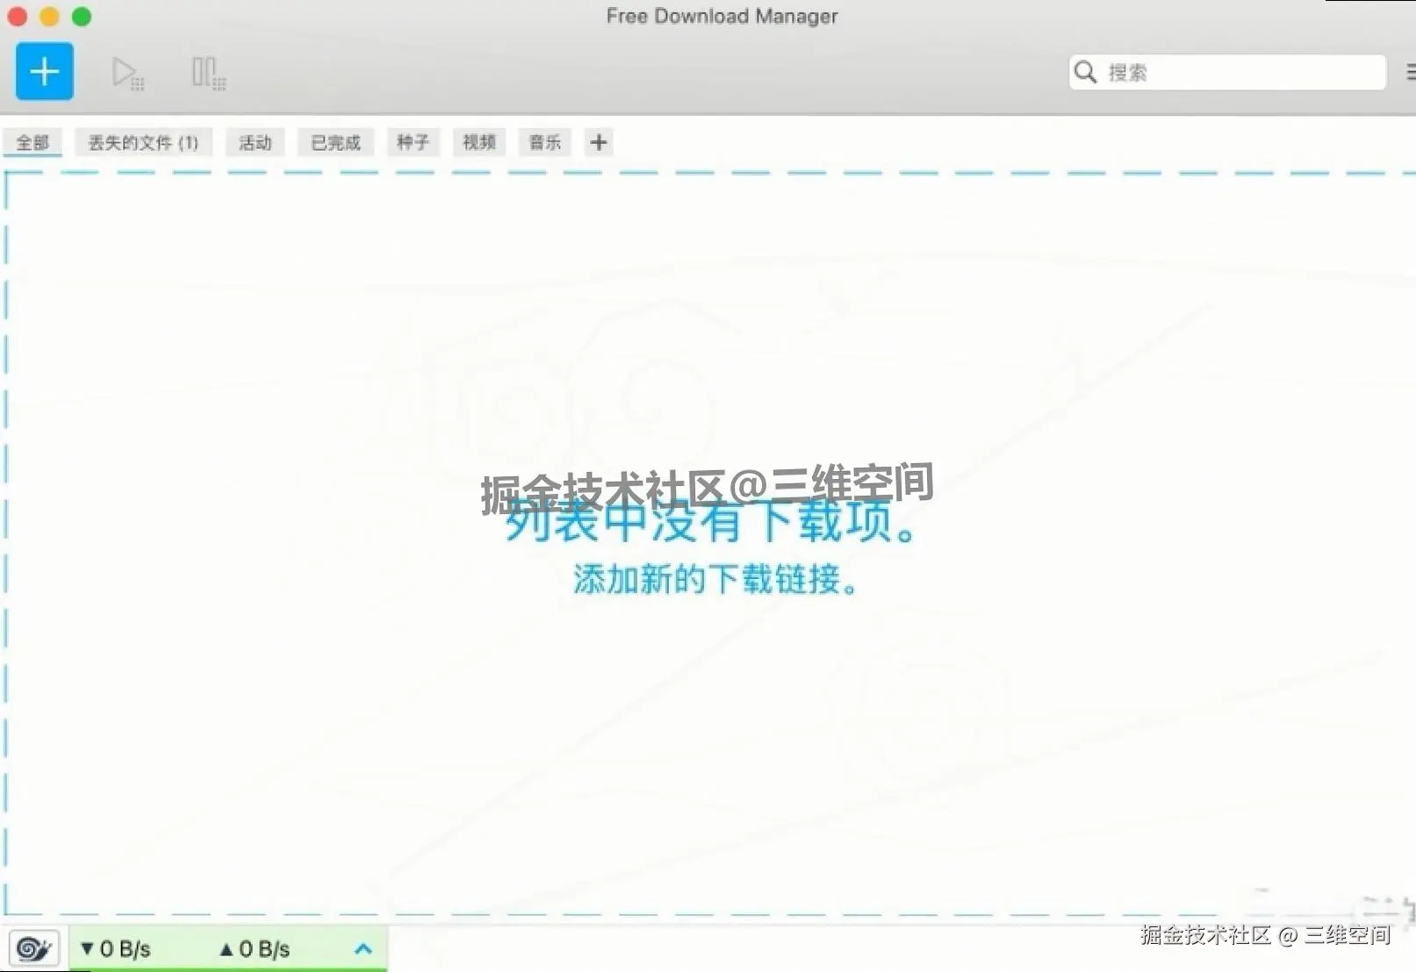1416x972 pixels.
Task: Toggle the 活动 downloads filter
Action: pos(255,142)
